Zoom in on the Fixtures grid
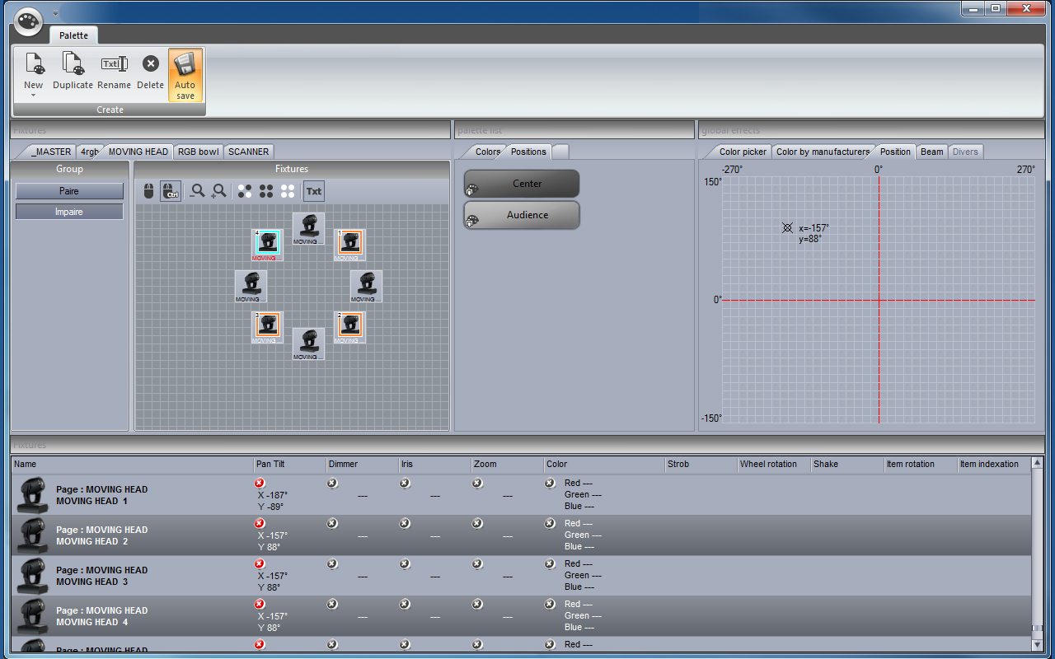Screen dimensions: 1055x659 coord(219,191)
